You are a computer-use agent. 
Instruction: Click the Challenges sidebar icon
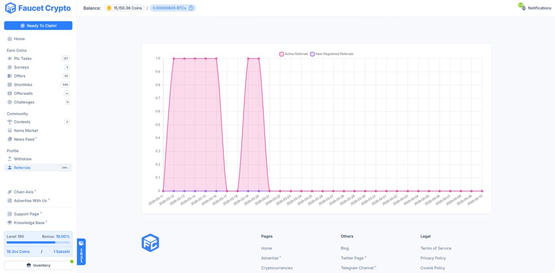(10, 102)
